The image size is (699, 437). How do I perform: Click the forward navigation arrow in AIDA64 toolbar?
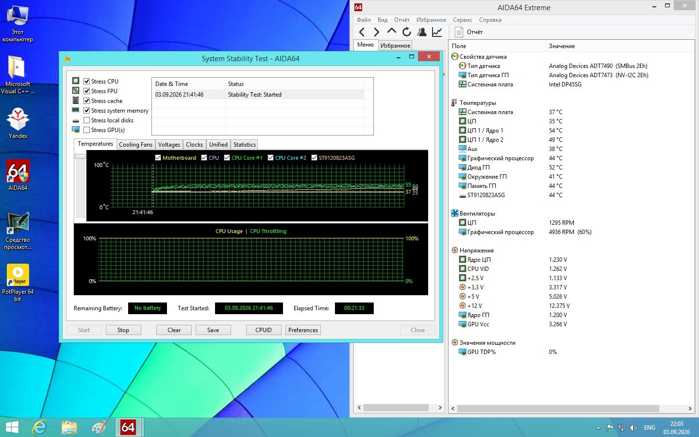pyautogui.click(x=377, y=32)
